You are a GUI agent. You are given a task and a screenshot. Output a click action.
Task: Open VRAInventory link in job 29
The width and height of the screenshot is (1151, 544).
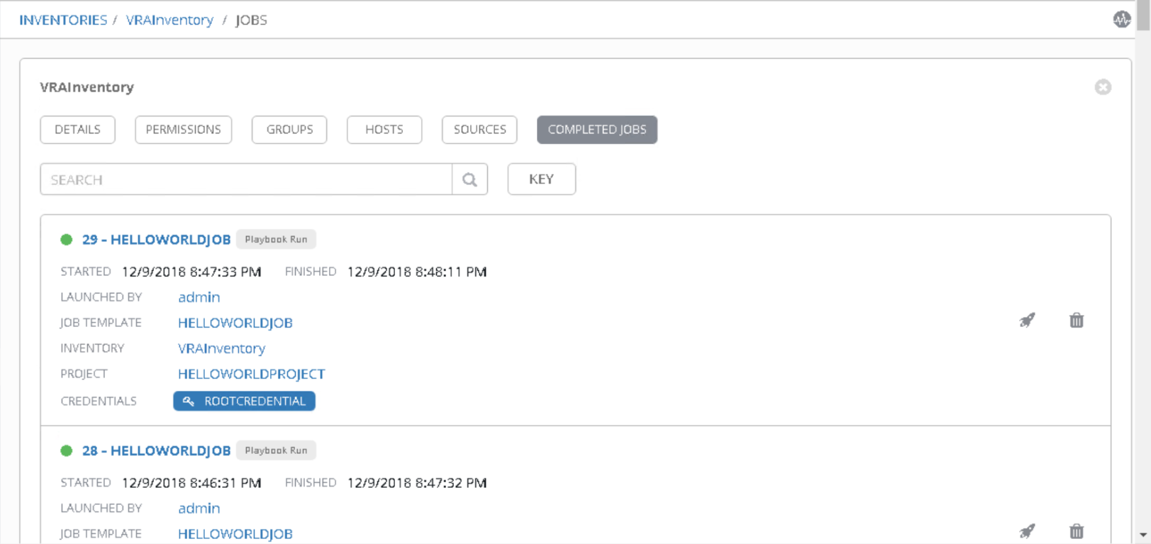(x=221, y=348)
